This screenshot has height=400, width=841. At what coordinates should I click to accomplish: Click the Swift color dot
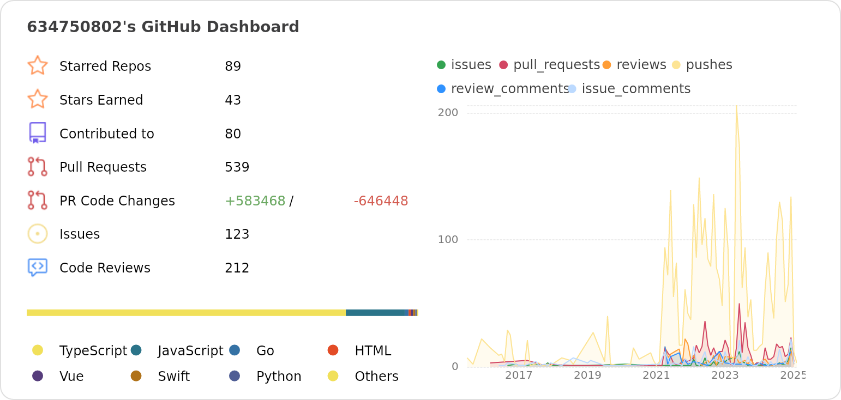click(136, 375)
